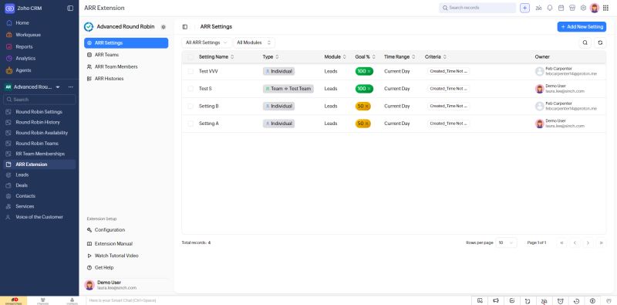Sort by the Time Range column
Viewport: 617px width, 305px height.
click(400, 56)
